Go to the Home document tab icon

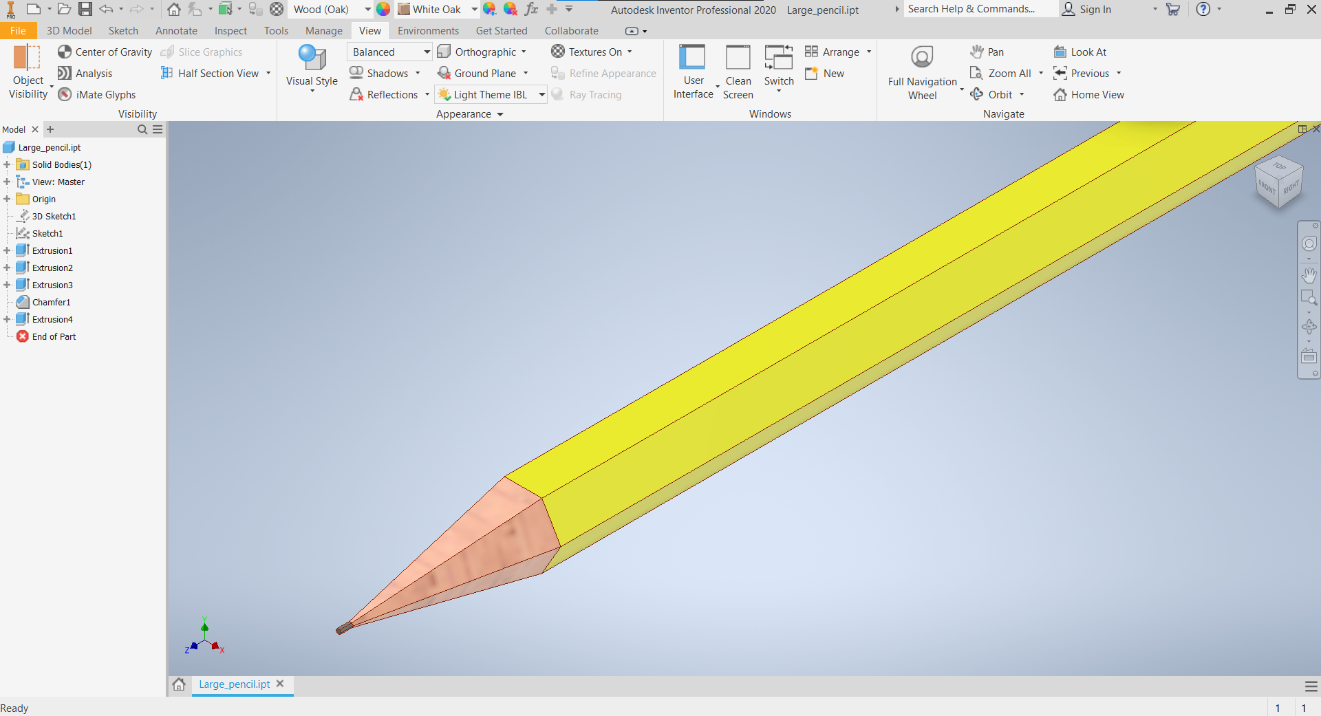pos(179,684)
